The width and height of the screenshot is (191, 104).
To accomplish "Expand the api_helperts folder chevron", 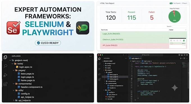I will [x=14, y=100].
